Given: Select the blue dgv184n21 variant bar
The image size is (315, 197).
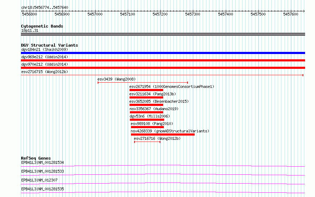Looking at the screenshot, I should [163, 53].
